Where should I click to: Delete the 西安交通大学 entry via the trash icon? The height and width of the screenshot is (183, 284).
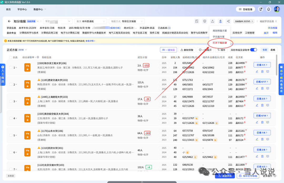coord(262,88)
